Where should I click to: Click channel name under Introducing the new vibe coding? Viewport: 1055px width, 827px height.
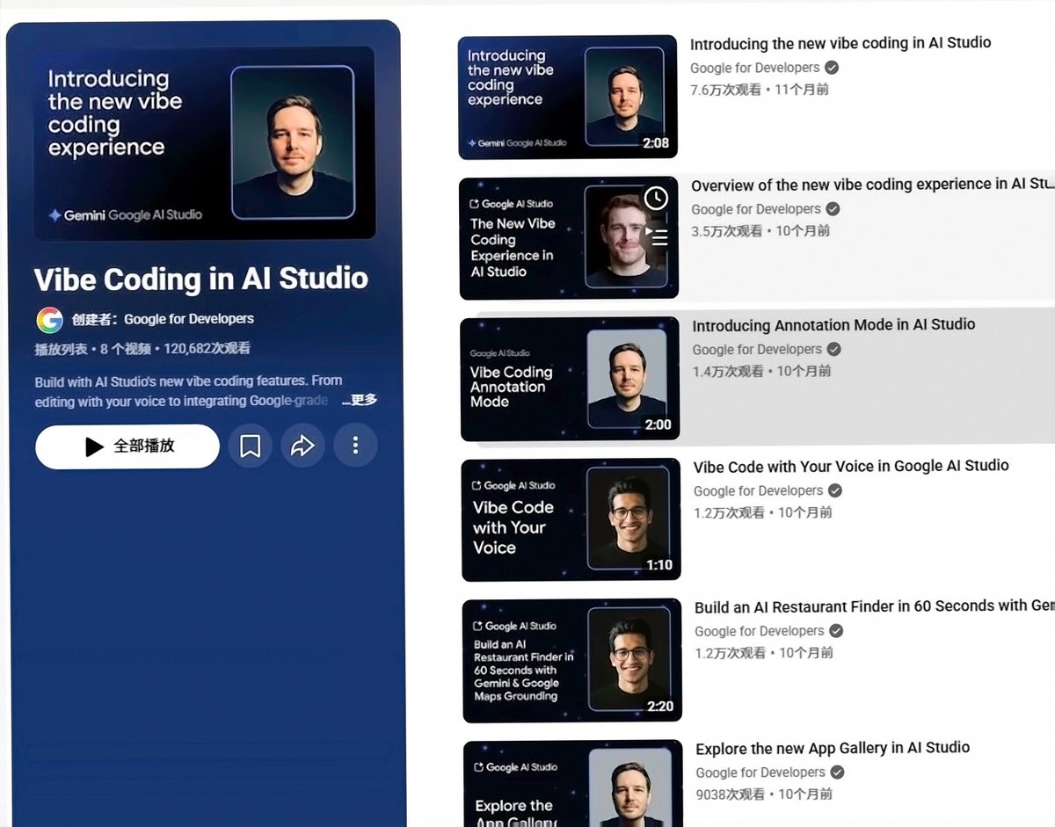pos(754,68)
